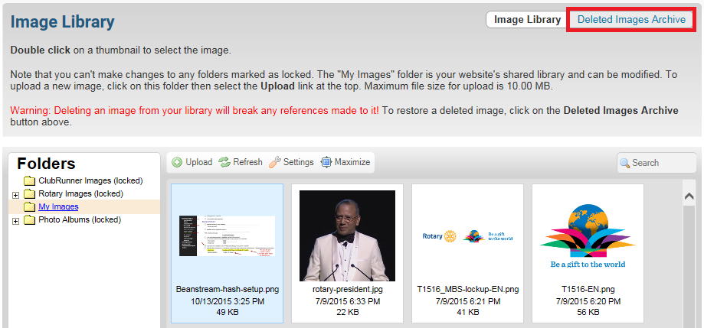
Task: Click the Rotary Images folder icon
Action: [x=30, y=194]
